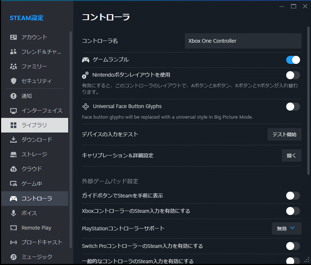Image resolution: width=311 pixels, height=265 pixels.
Task: Enable Universal Face Button Glyphs switch
Action: click(x=293, y=107)
